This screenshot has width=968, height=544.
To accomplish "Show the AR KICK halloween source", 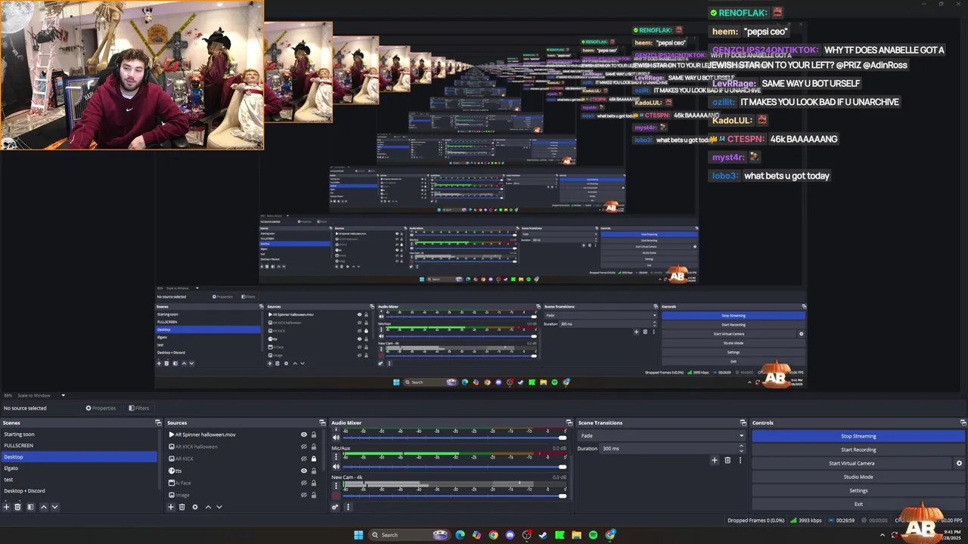I will click(304, 447).
